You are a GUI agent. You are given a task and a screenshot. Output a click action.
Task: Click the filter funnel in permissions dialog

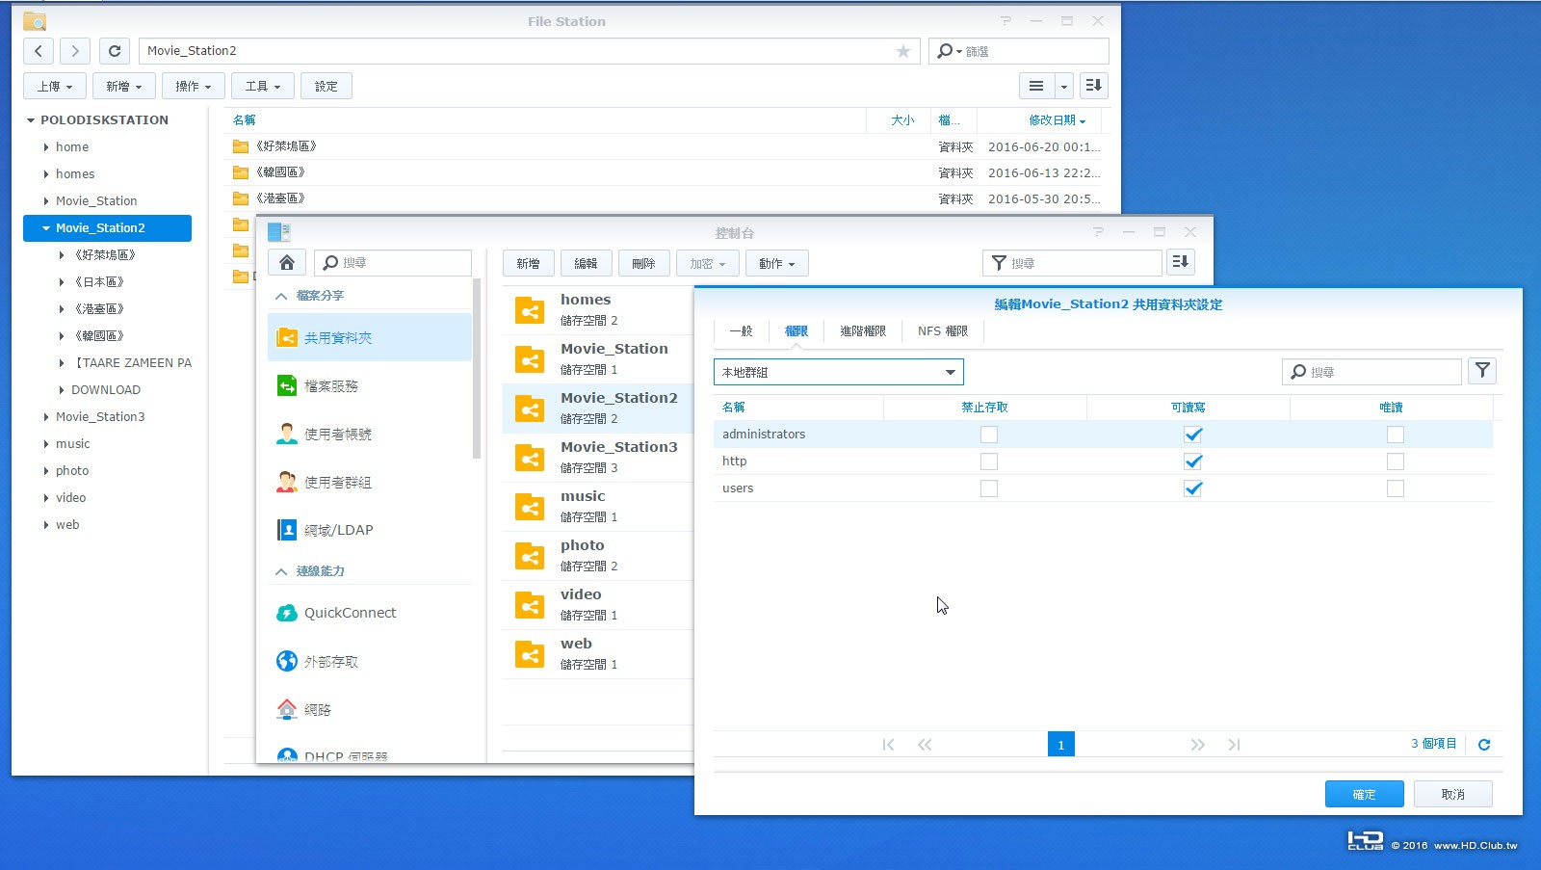click(1482, 371)
